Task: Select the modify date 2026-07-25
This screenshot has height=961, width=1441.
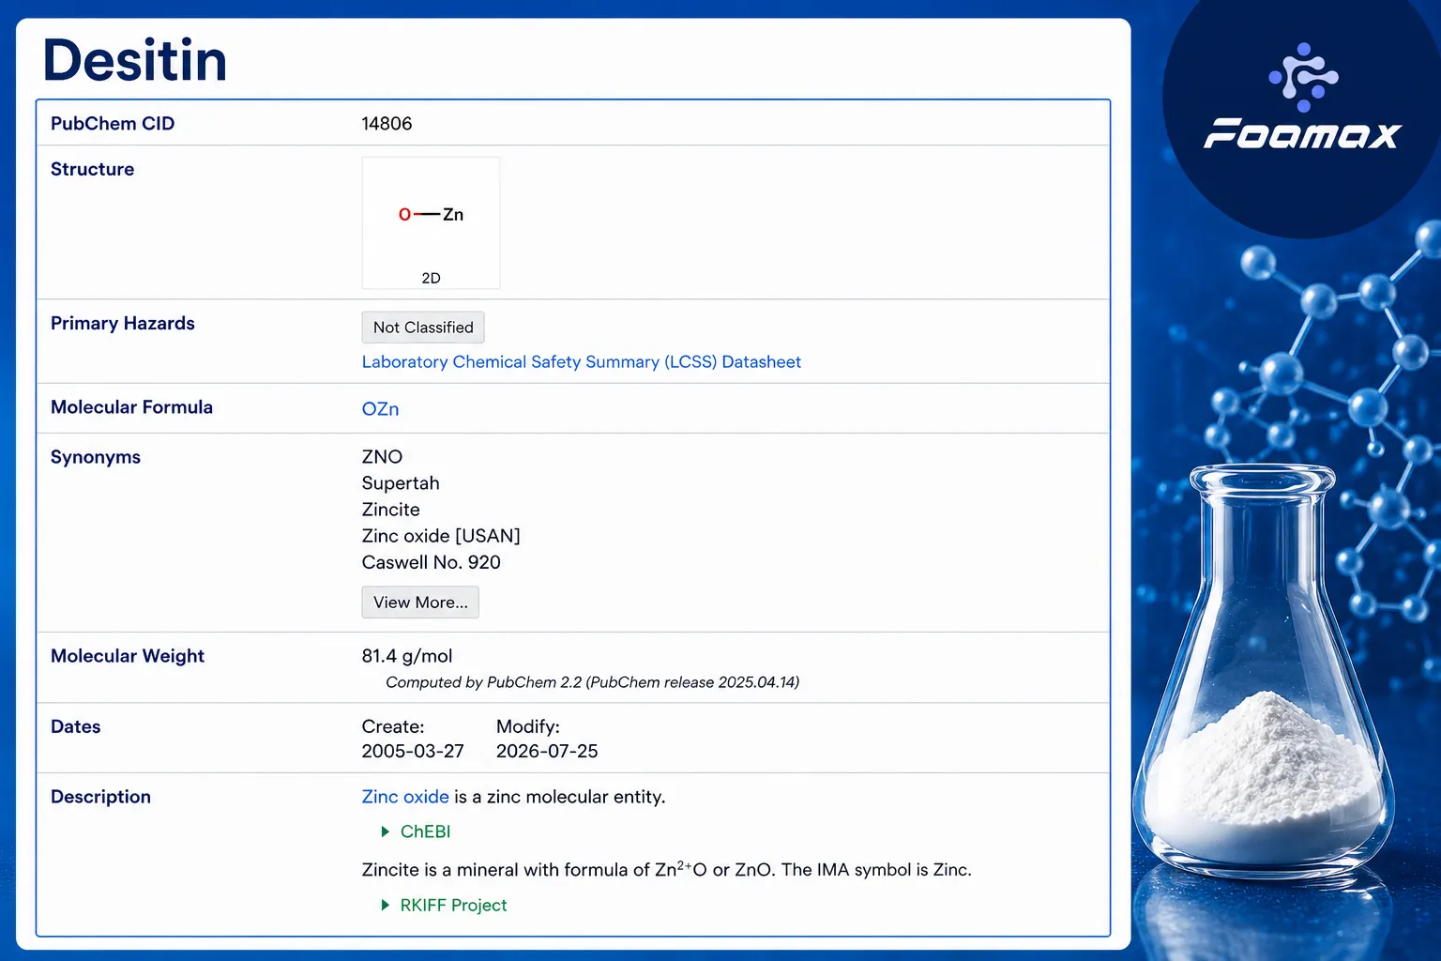Action: 547,752
